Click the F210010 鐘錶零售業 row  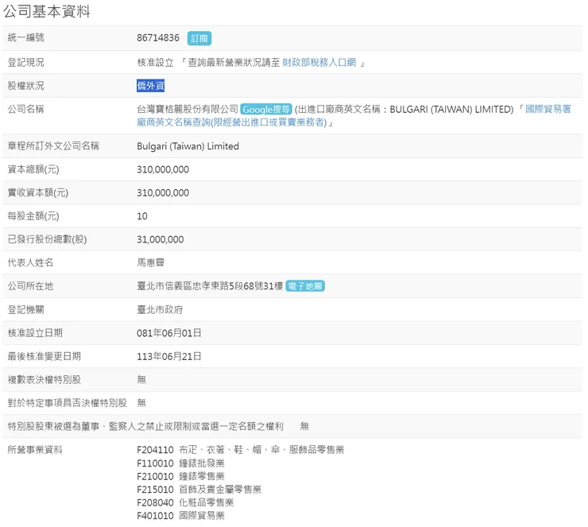pyautogui.click(x=180, y=476)
